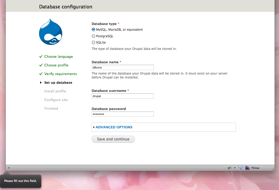Click the Verify requirements step
The image size is (279, 190).
click(60, 74)
